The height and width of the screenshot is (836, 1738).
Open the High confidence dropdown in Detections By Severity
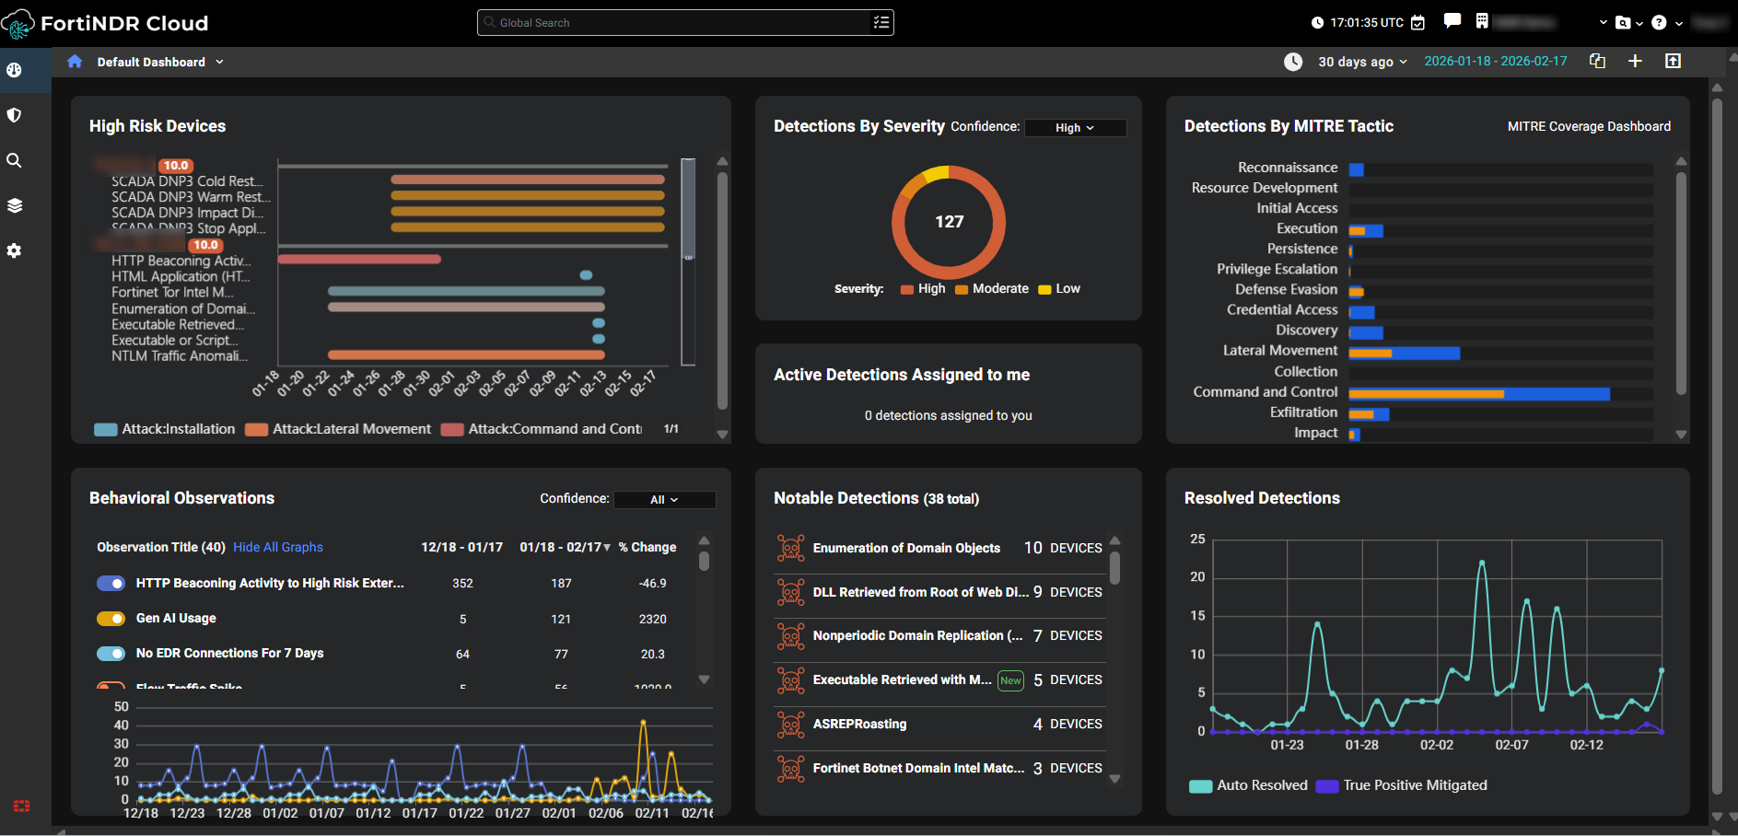[1075, 128]
